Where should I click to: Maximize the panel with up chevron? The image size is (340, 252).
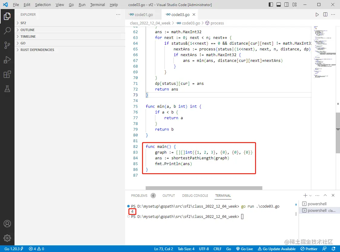pos(325,195)
